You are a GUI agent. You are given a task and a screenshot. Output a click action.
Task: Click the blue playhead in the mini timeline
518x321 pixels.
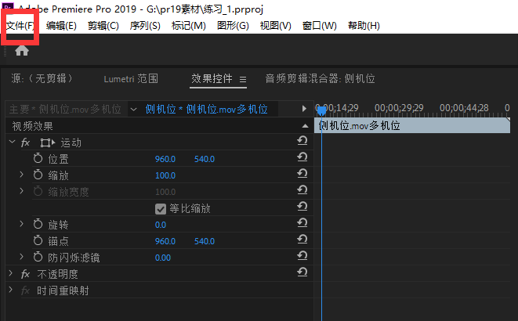coord(321,111)
